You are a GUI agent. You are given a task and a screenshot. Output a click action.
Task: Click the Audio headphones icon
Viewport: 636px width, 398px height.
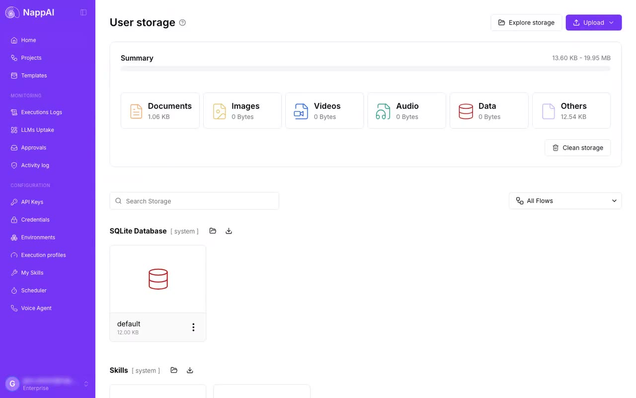point(383,111)
